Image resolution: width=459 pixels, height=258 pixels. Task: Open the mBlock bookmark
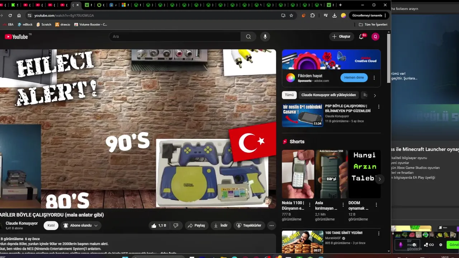[x=25, y=24]
